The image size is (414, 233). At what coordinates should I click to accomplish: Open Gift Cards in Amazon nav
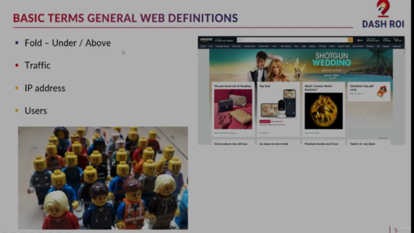tap(322, 46)
